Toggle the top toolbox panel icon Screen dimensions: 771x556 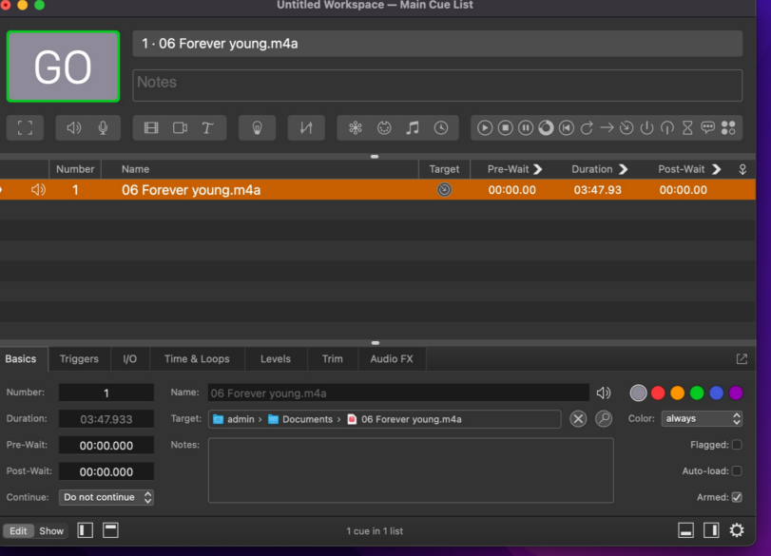point(110,530)
